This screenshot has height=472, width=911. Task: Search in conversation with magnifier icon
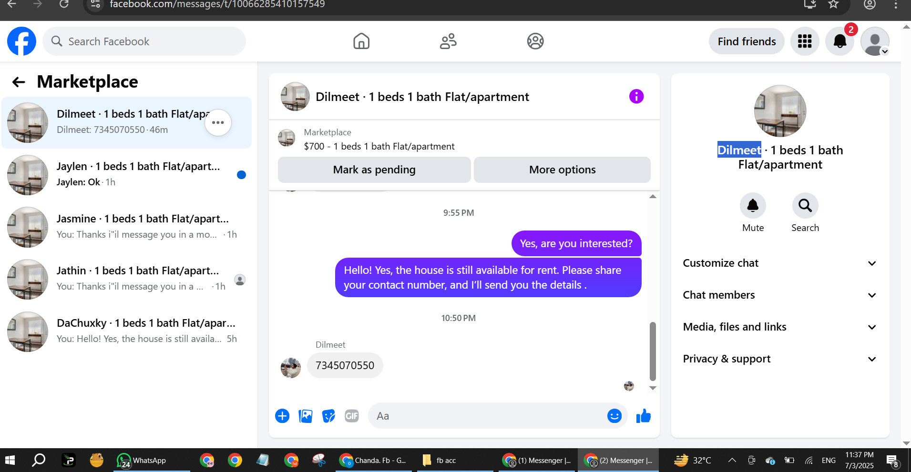[x=805, y=206]
